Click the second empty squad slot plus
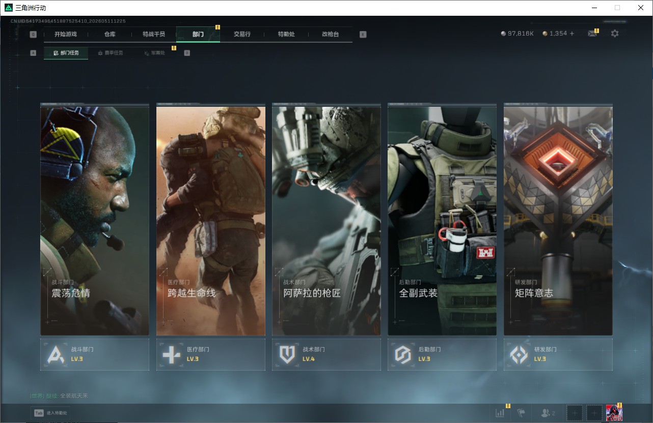This screenshot has height=423, width=653. (x=594, y=413)
